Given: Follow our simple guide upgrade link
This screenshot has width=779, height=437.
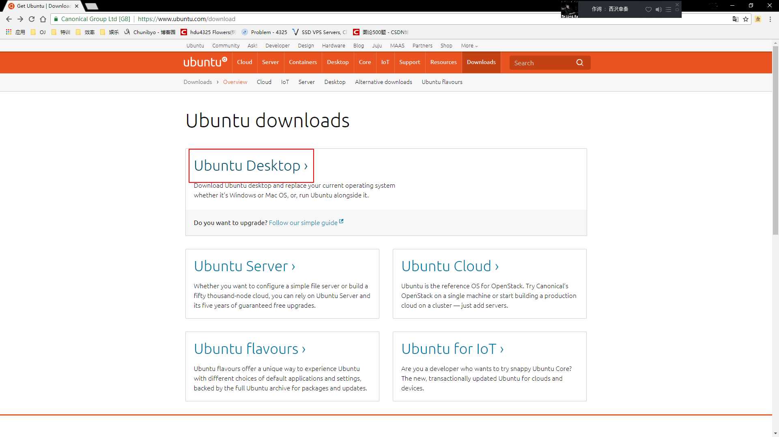Looking at the screenshot, I should click(306, 223).
